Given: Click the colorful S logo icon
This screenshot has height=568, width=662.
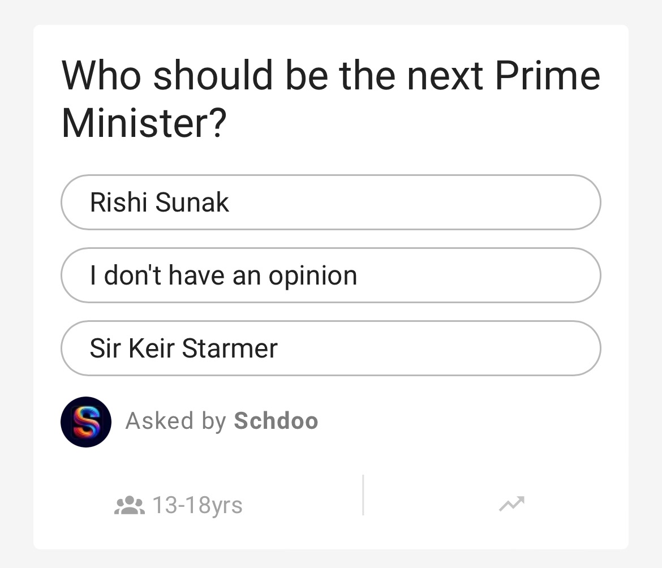Looking at the screenshot, I should coord(86,422).
